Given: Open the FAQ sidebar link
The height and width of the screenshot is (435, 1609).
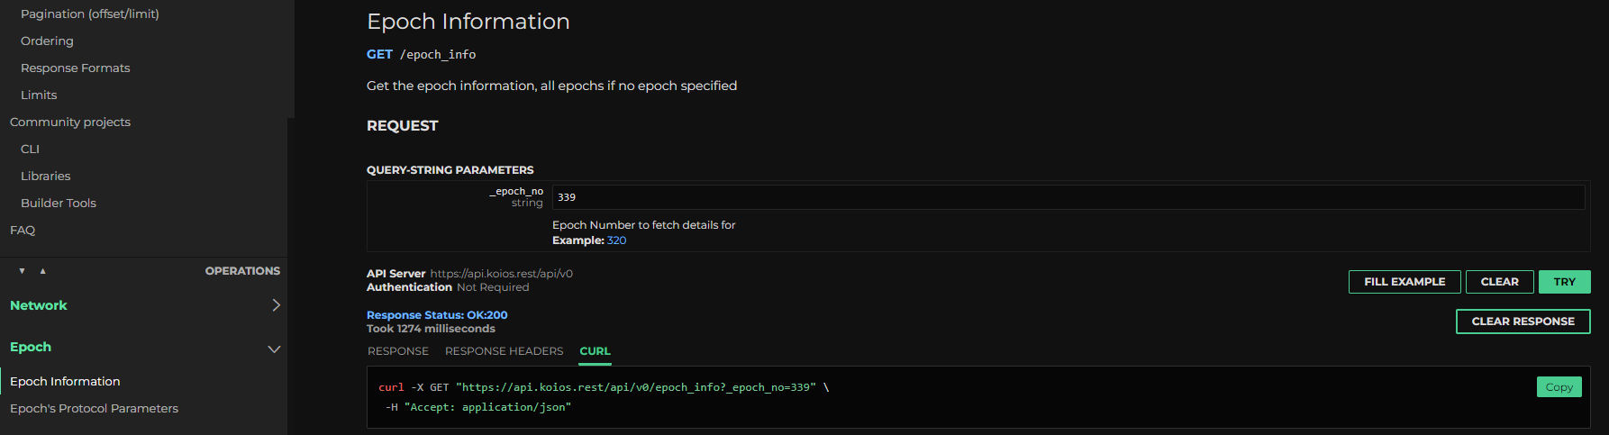Looking at the screenshot, I should click(x=23, y=231).
